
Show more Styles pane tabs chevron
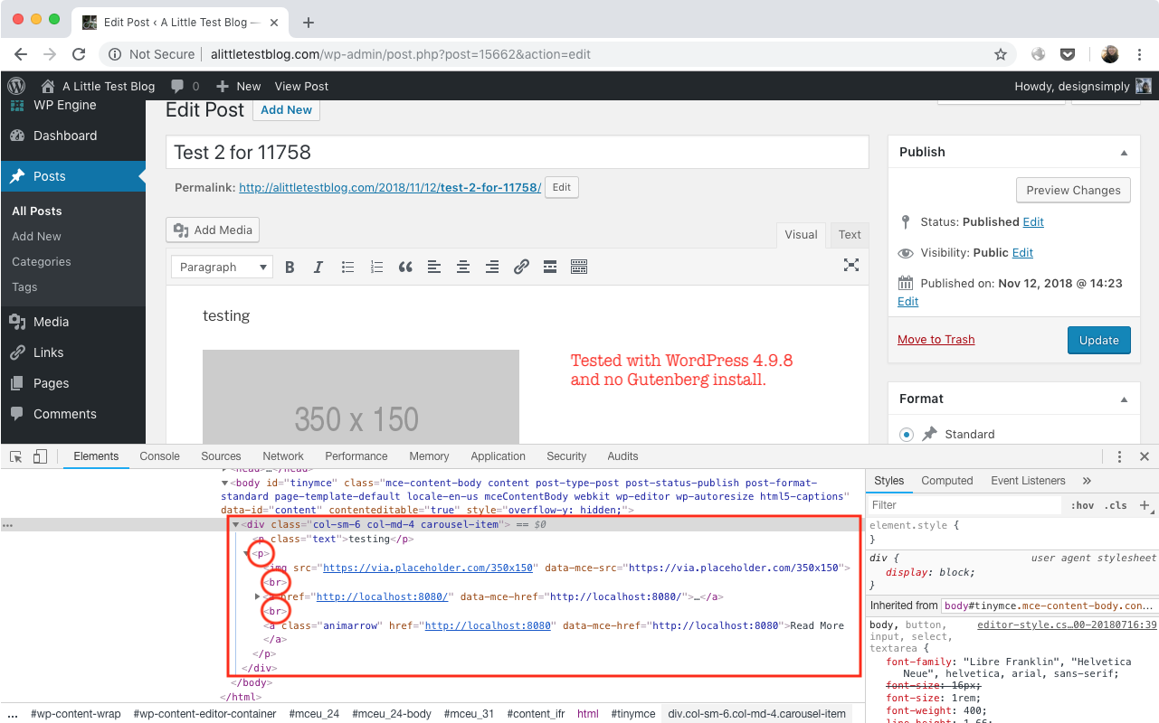[1087, 481]
